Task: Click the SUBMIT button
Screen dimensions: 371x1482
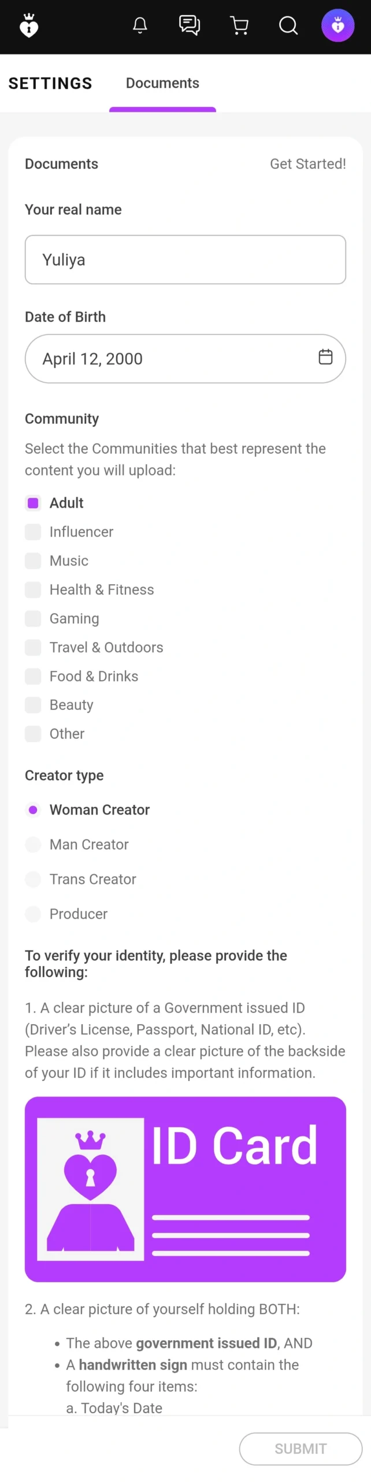Action: click(x=300, y=1448)
